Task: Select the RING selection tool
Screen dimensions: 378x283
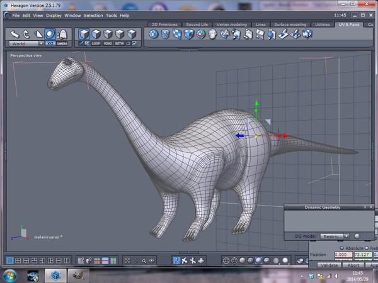Action: point(108,44)
